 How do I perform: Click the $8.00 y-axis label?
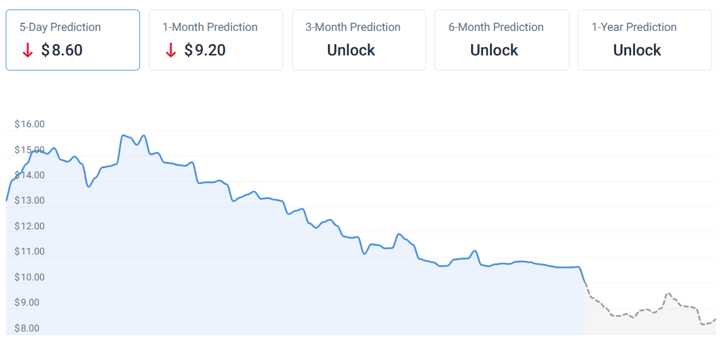click(x=27, y=328)
